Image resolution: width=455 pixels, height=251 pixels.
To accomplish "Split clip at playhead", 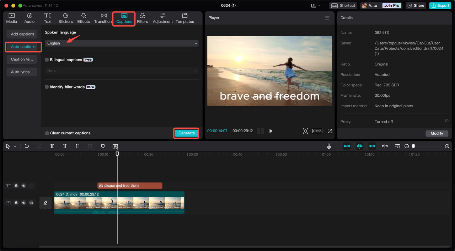I will click(x=52, y=146).
